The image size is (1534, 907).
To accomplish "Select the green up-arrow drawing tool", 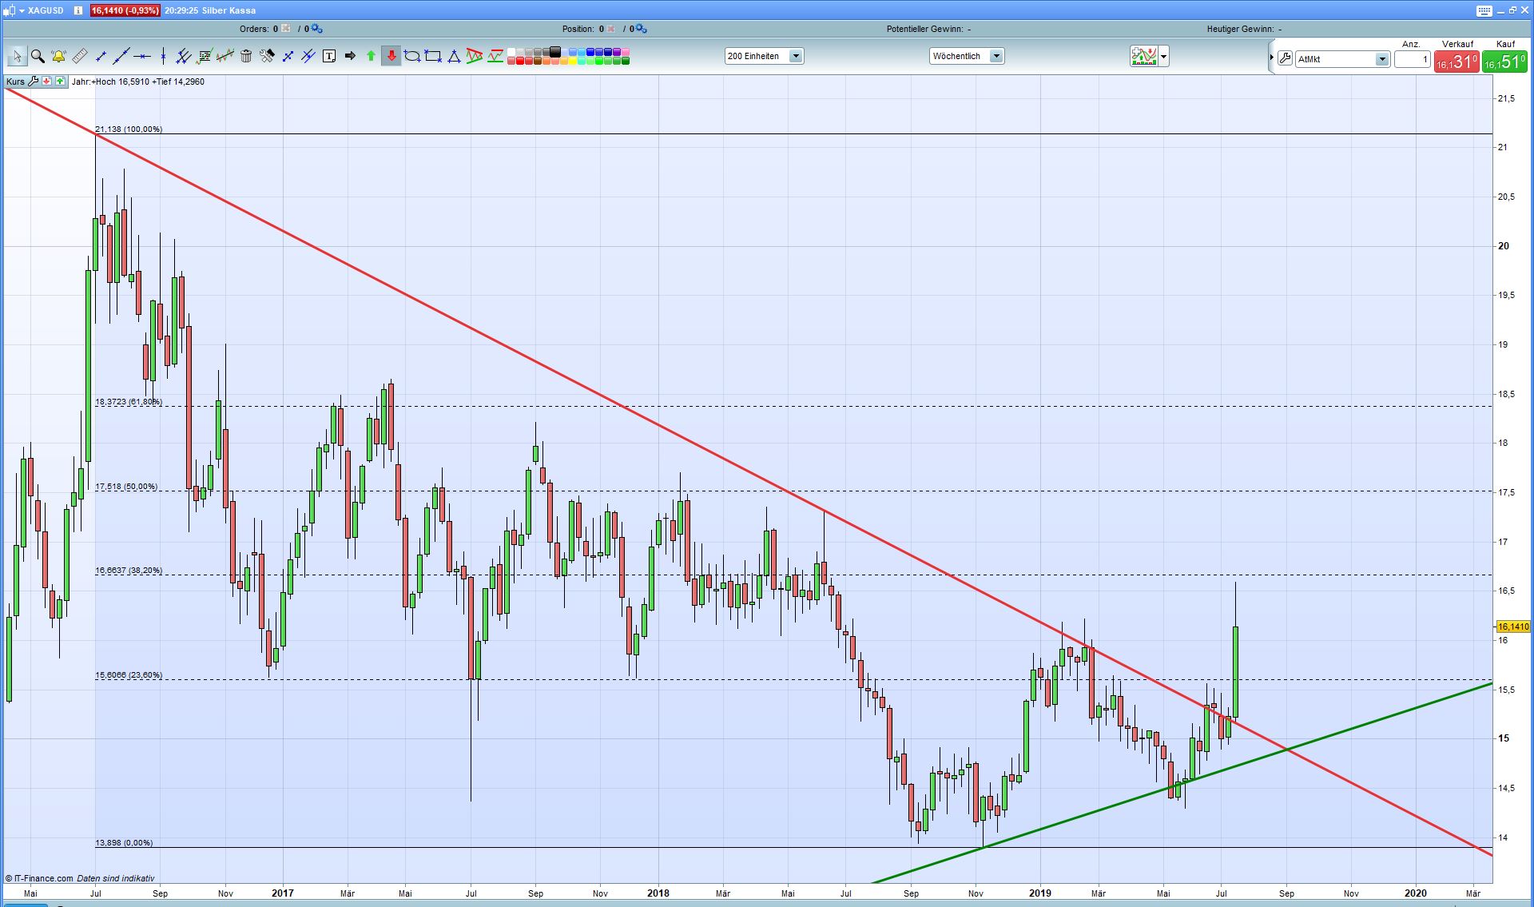I will click(371, 56).
